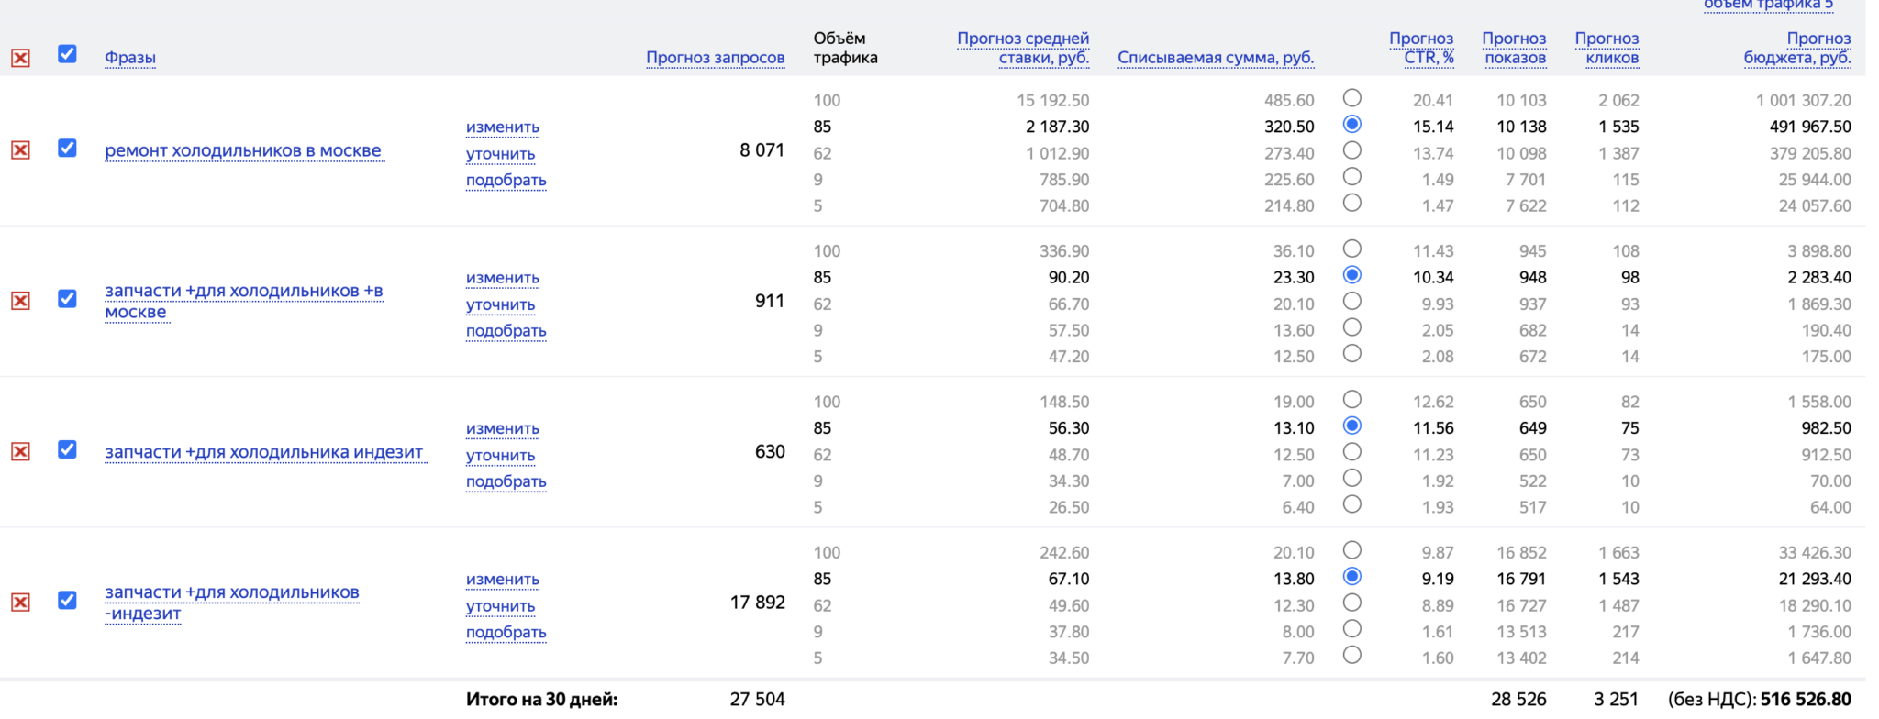This screenshot has width=1879, height=719.
Task: Sort by 'Прогноз запросов' column header
Action: point(715,58)
